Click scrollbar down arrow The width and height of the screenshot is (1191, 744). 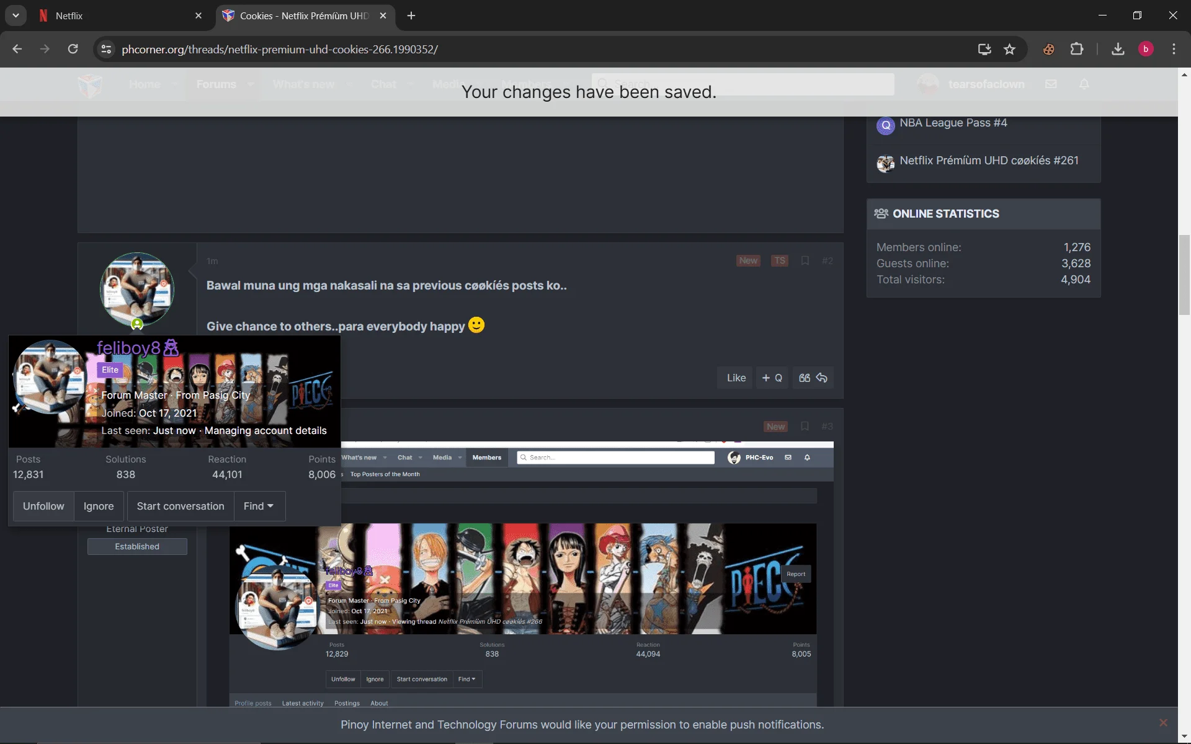pos(1184,737)
